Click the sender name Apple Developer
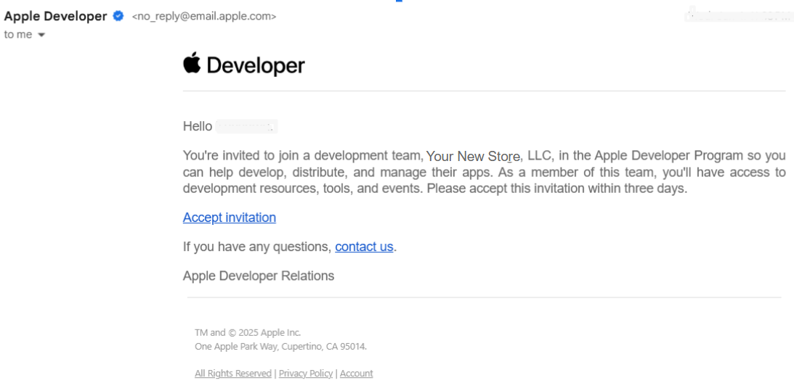 (55, 16)
